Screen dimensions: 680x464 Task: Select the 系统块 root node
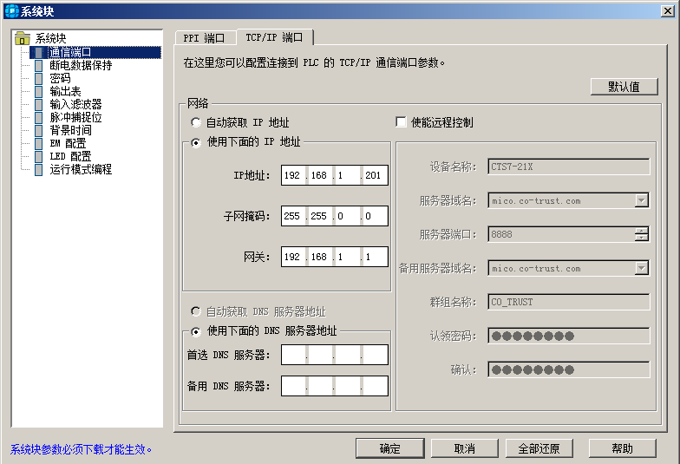coord(50,38)
